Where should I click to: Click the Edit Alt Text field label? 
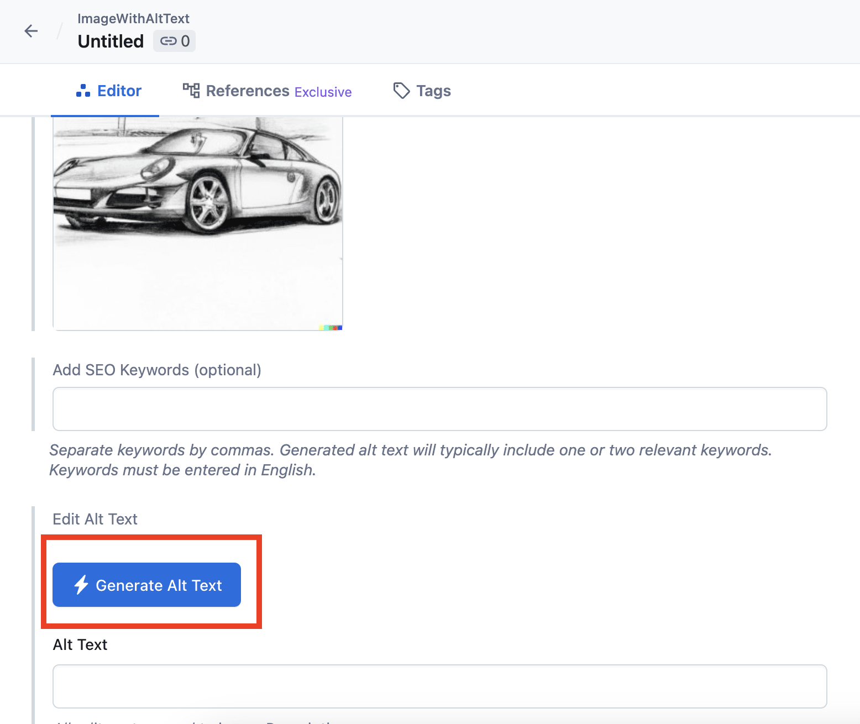coord(95,519)
